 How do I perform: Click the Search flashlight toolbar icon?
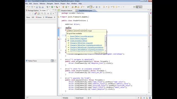[82, 7]
